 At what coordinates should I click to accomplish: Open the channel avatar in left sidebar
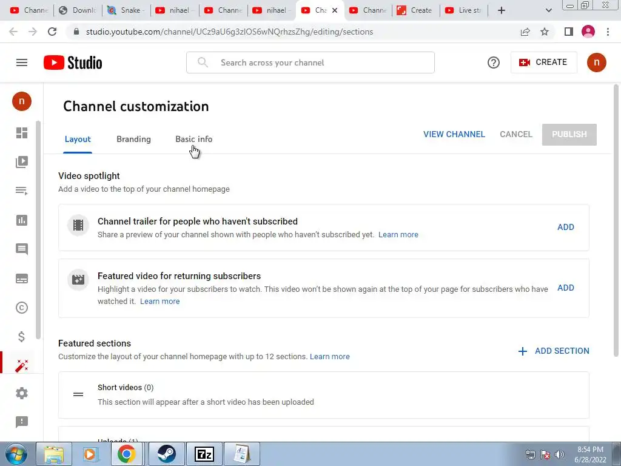point(22,101)
